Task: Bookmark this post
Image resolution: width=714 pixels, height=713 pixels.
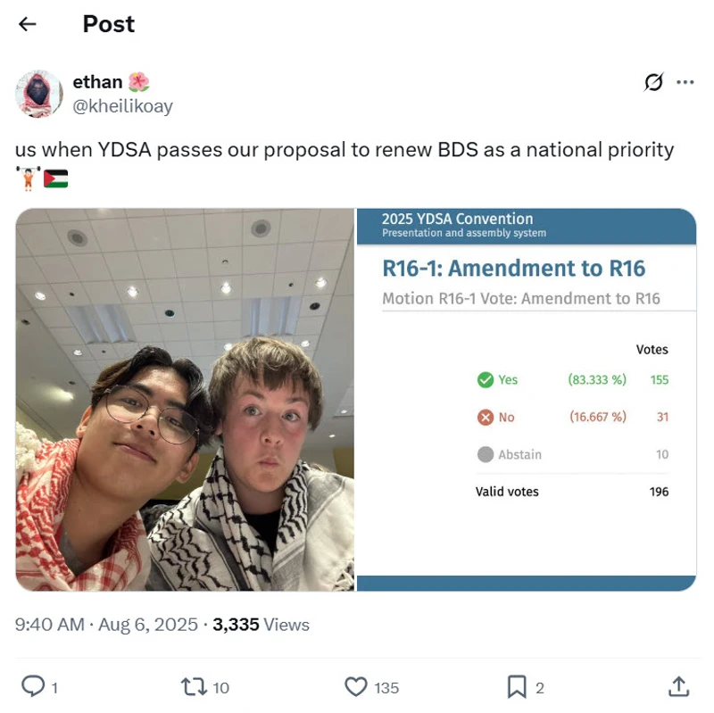Action: point(517,686)
